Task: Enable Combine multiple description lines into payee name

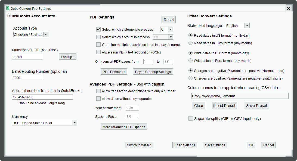Action: tap(98, 45)
